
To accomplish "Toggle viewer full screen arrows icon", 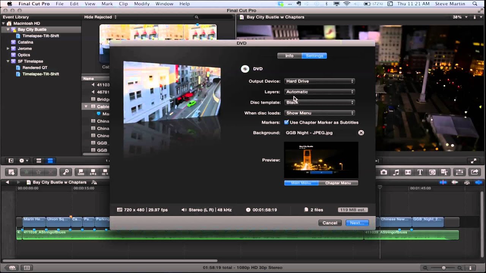I will tap(473, 161).
